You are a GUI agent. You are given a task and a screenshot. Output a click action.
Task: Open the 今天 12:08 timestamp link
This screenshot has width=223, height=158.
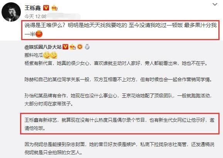35,17
